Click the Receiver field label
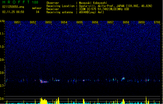The width and height of the screenshot is (163, 104). coord(53,9)
